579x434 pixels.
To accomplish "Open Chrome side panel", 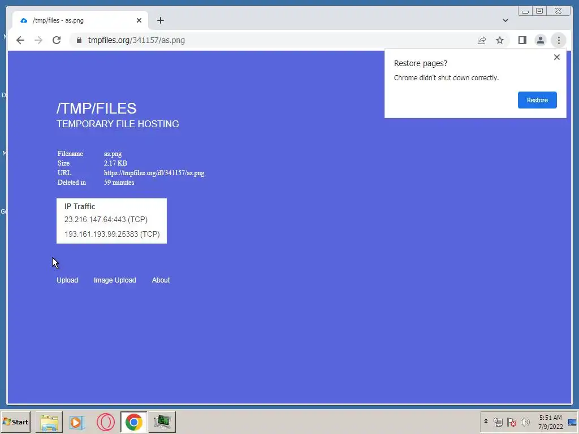I will tap(522, 40).
